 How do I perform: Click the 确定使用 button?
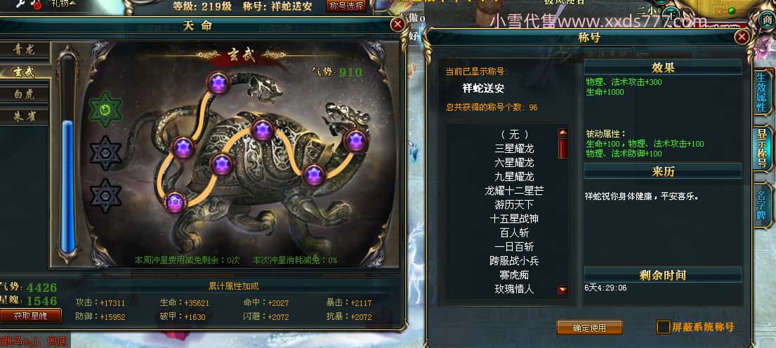click(589, 327)
